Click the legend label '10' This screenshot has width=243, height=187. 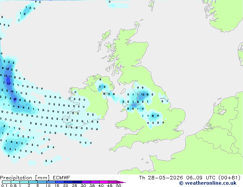48,185
